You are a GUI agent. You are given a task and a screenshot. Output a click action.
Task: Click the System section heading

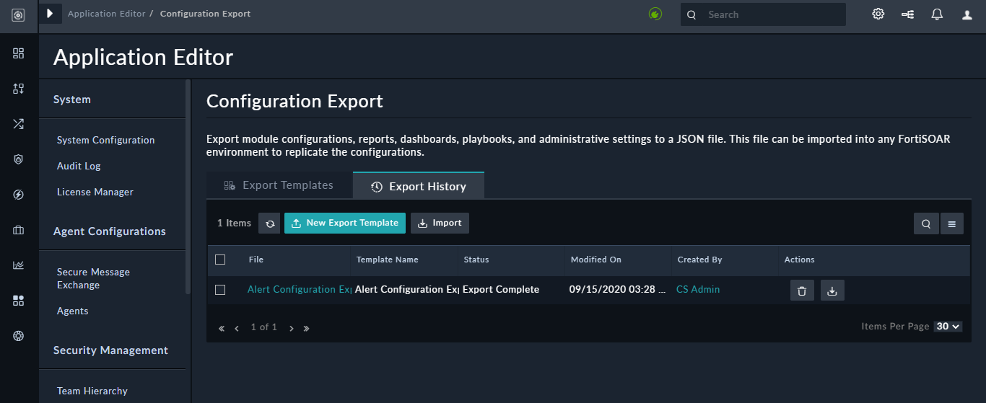[72, 99]
